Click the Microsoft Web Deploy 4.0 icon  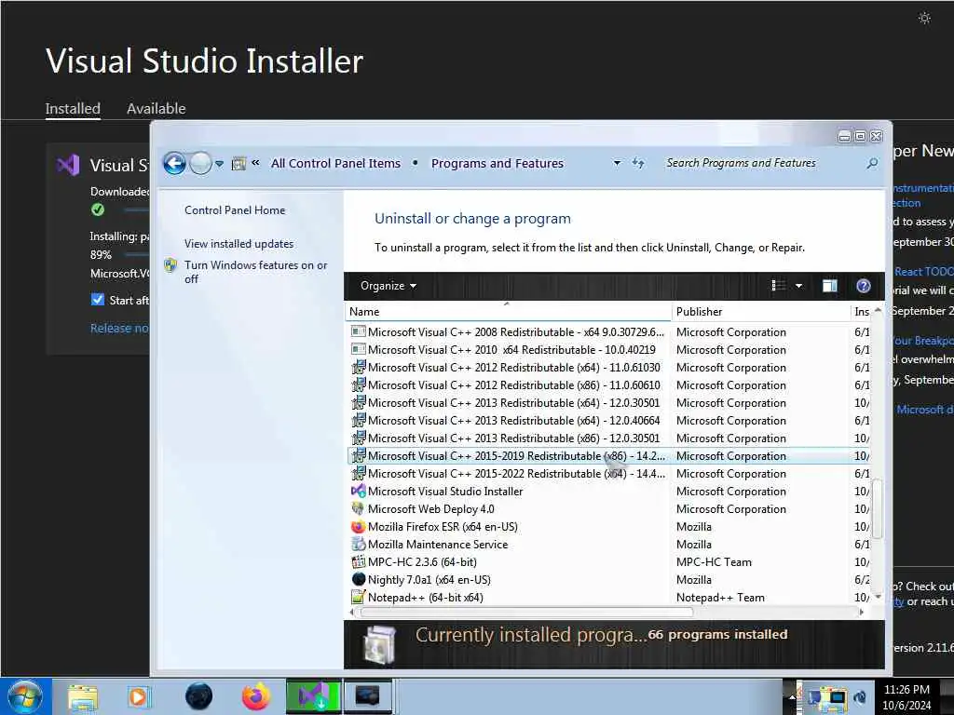pyautogui.click(x=359, y=508)
